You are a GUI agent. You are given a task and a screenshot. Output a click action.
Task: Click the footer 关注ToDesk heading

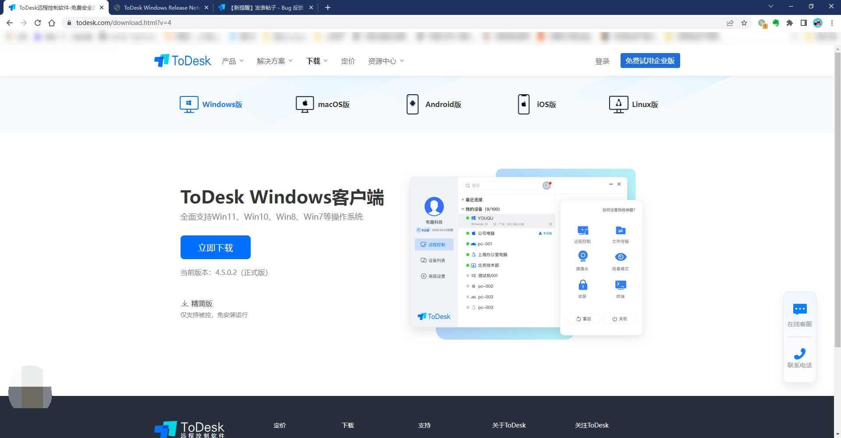click(x=592, y=425)
